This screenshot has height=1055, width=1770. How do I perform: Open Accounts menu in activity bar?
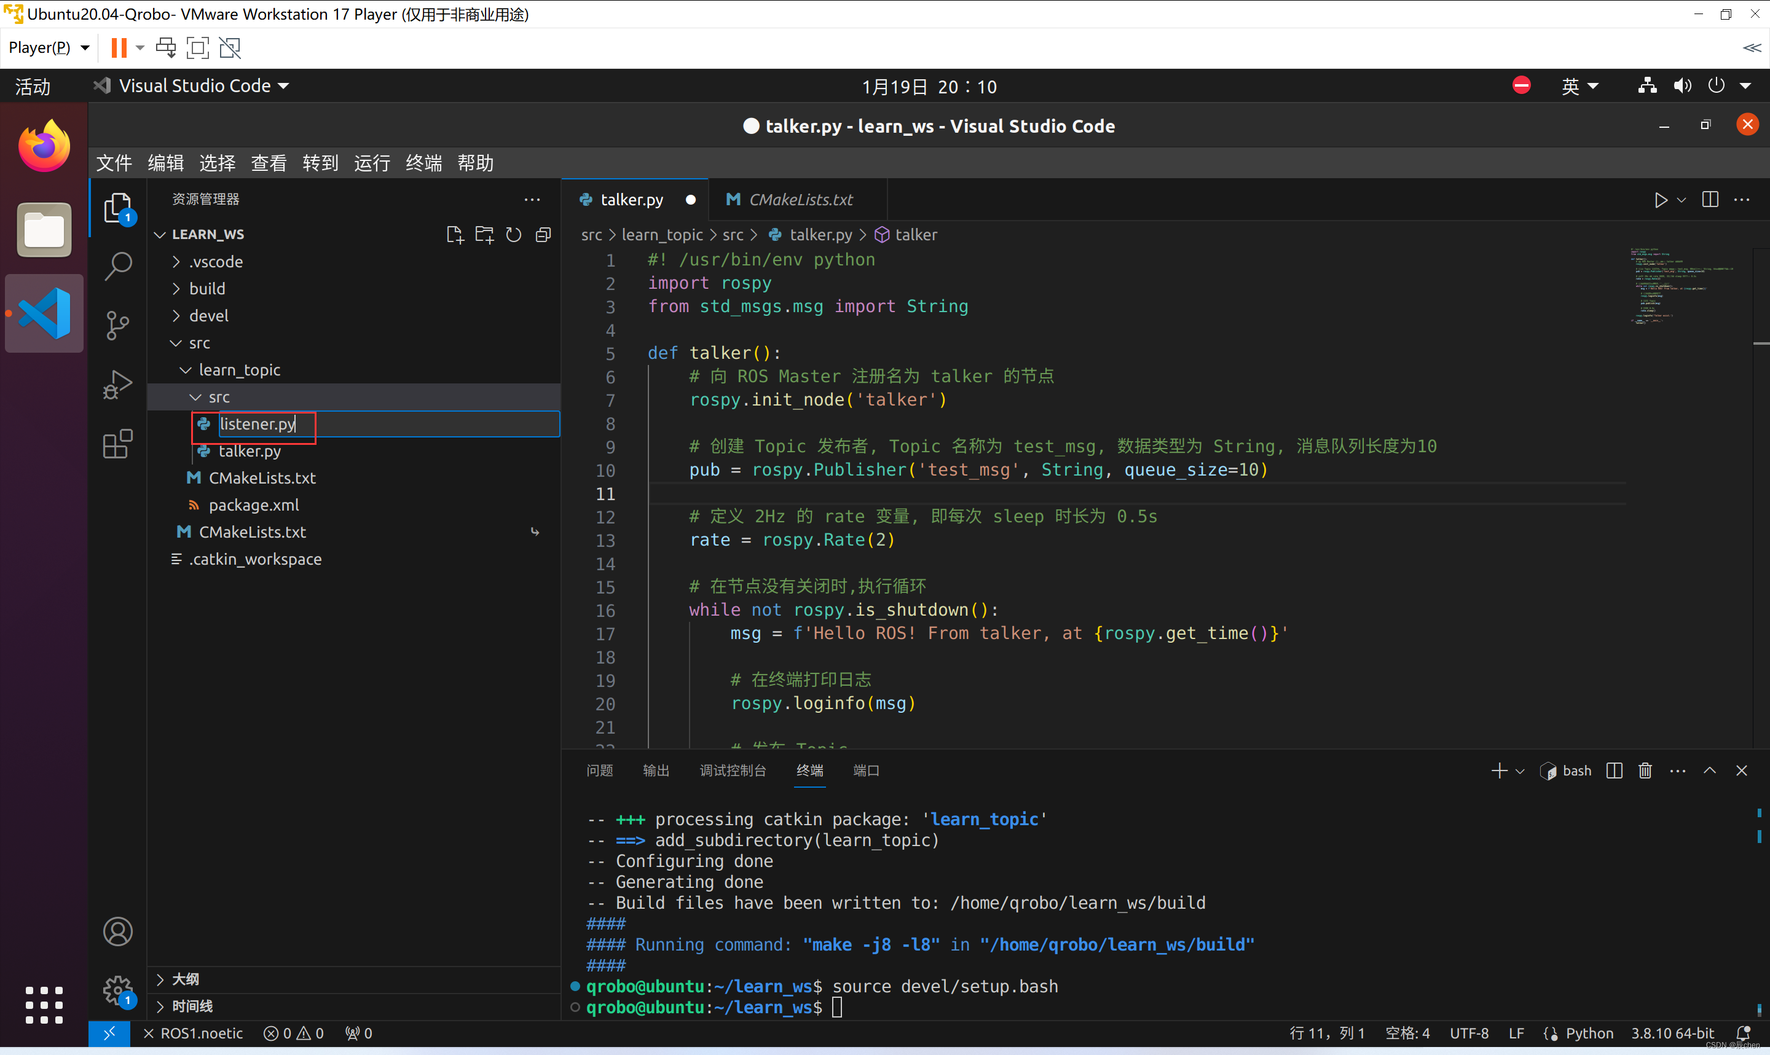pyautogui.click(x=118, y=931)
